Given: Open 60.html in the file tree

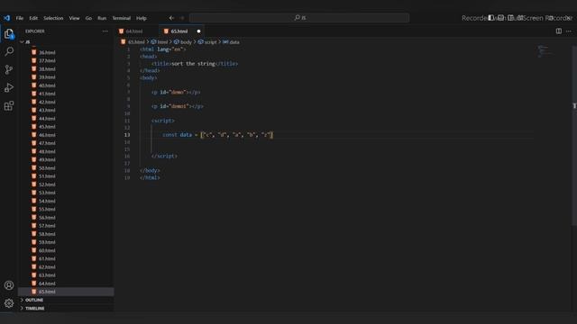Looking at the screenshot, I should [47, 250].
